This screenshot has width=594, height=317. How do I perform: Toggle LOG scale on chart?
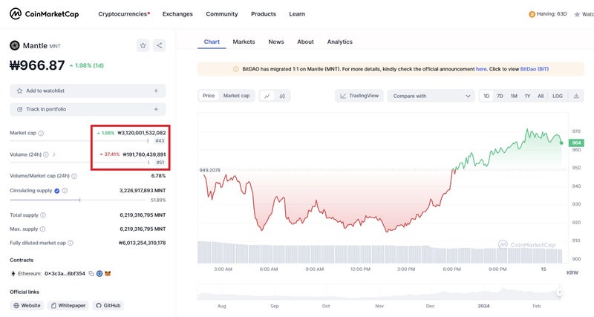click(558, 97)
